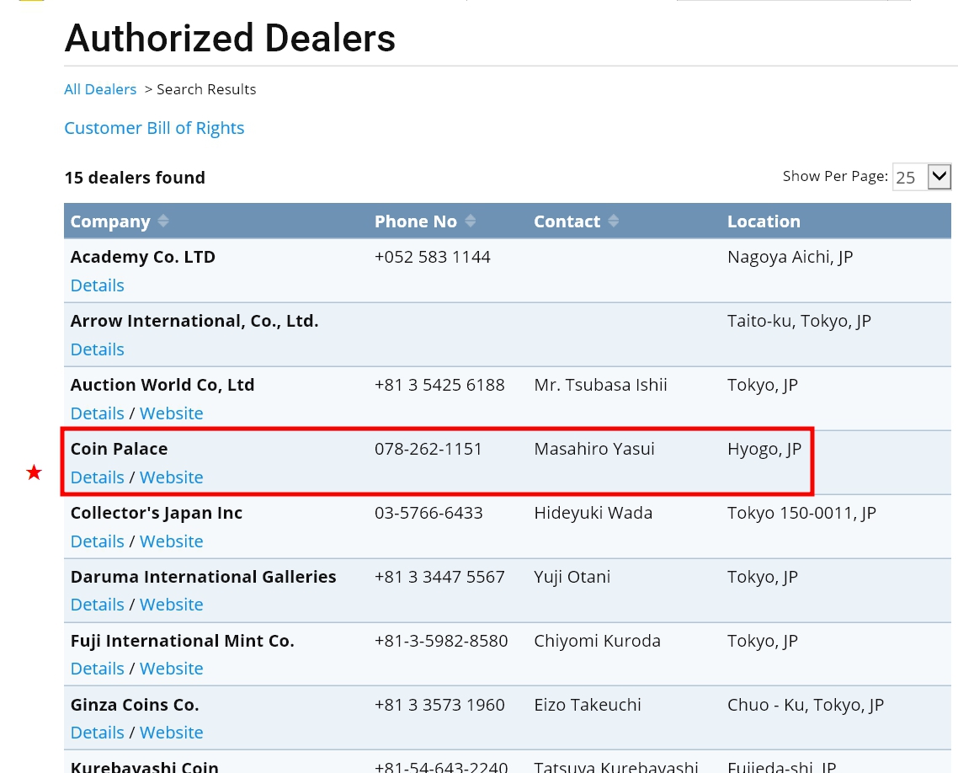This screenshot has height=773, width=958.
Task: Sort dealers by Company column arrows
Action: coord(163,221)
